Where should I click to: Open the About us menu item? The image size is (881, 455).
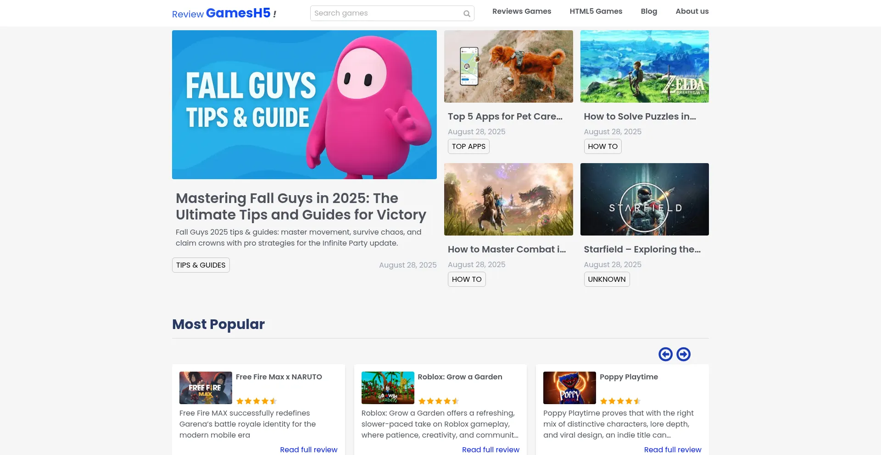[692, 11]
